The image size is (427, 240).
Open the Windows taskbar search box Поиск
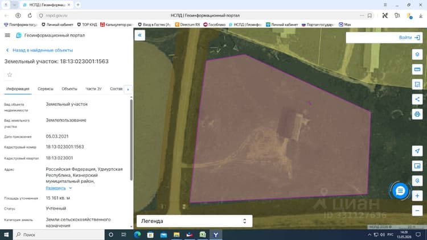pos(59,234)
